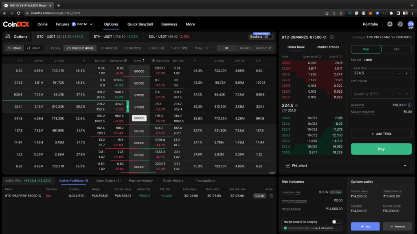Select Market order type

(x=356, y=60)
